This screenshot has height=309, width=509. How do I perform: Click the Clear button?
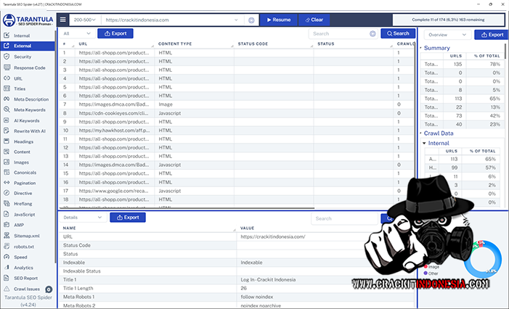pos(311,20)
